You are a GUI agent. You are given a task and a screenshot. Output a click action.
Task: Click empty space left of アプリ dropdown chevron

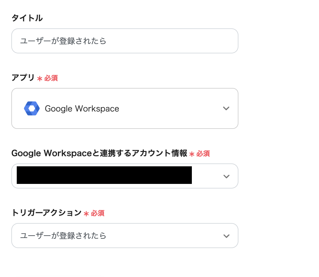click(x=170, y=108)
